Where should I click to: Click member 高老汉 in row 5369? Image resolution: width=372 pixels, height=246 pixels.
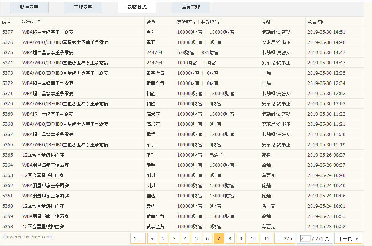pos(153,114)
